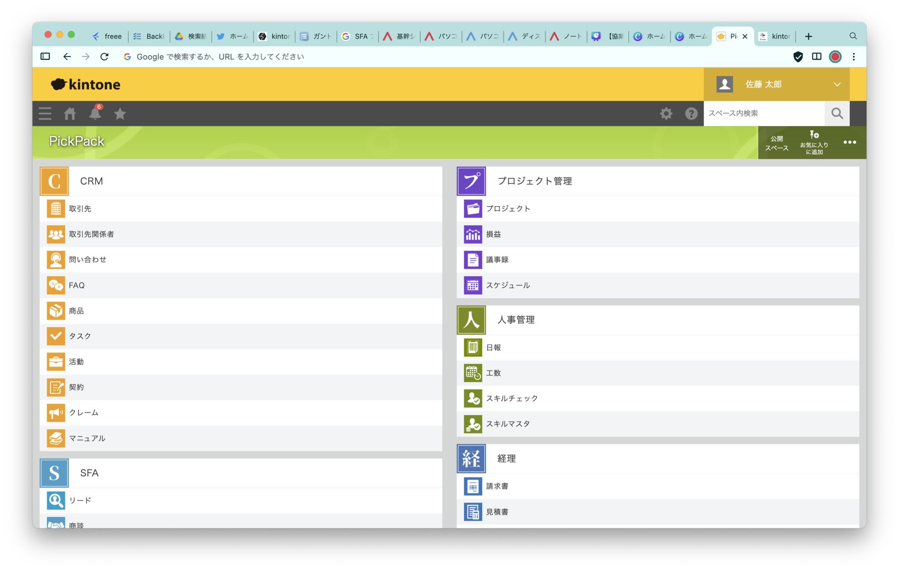Open the 損益 chart app icon
The image size is (899, 571).
coord(473,235)
